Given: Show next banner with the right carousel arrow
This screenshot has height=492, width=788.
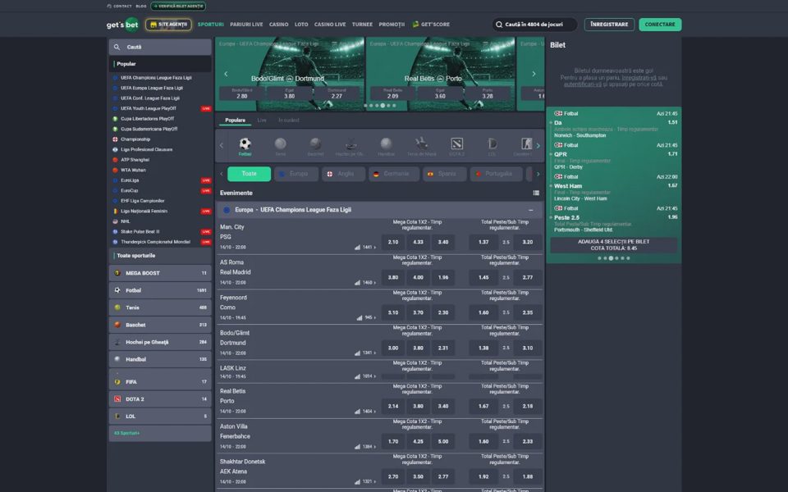Looking at the screenshot, I should (x=534, y=74).
